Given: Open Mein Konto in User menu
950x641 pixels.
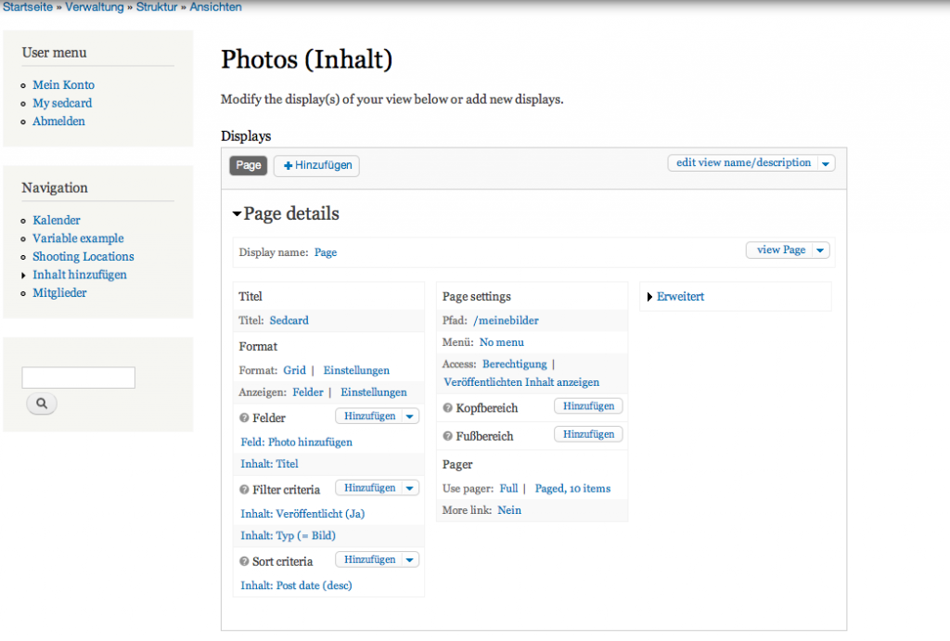Looking at the screenshot, I should coord(63,85).
